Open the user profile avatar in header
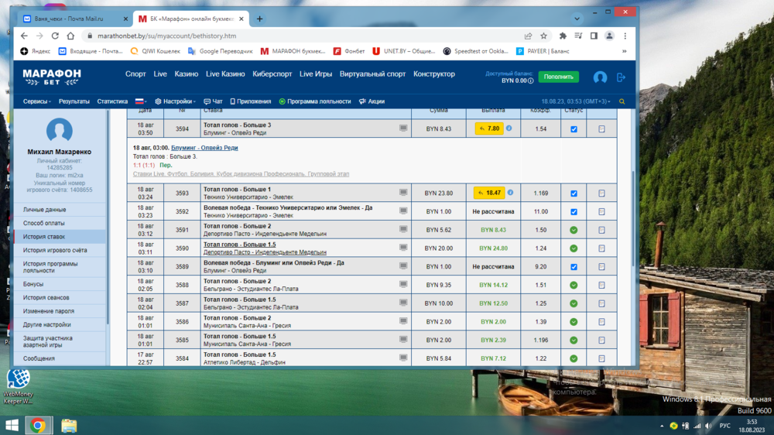The height and width of the screenshot is (435, 774). (600, 77)
